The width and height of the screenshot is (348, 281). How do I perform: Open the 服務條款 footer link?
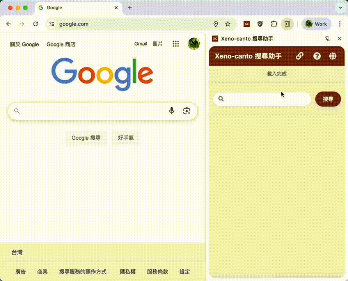point(157,272)
